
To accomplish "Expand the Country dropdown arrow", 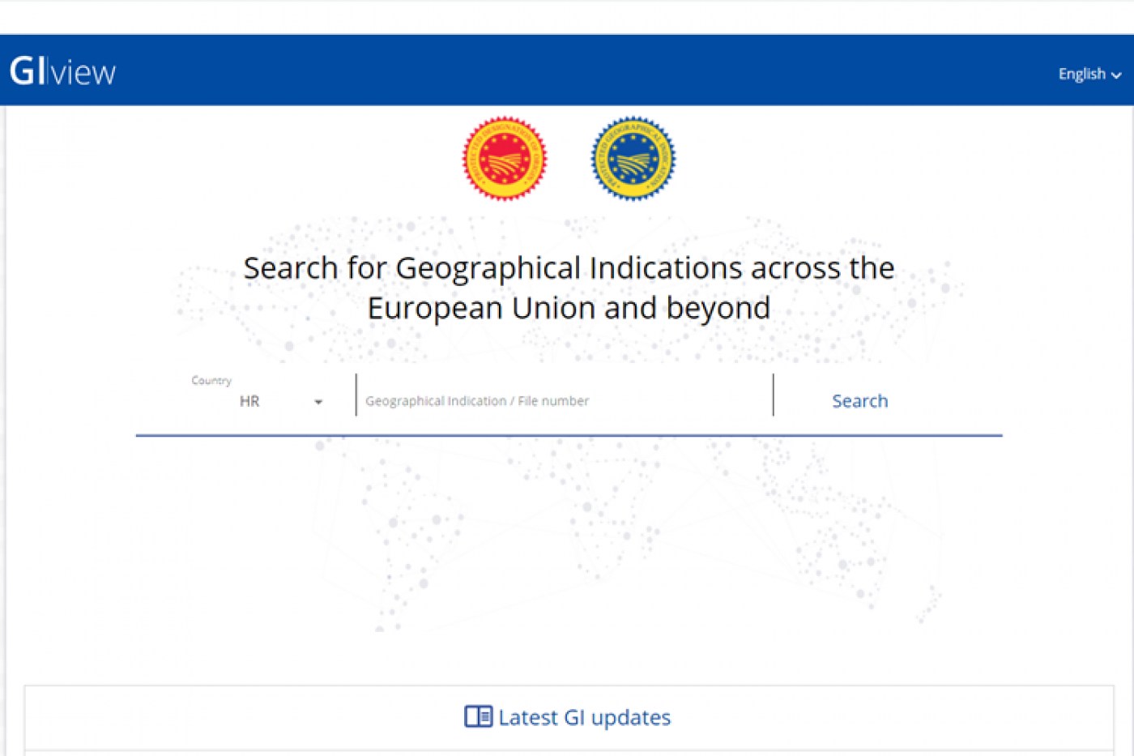I will (x=318, y=402).
